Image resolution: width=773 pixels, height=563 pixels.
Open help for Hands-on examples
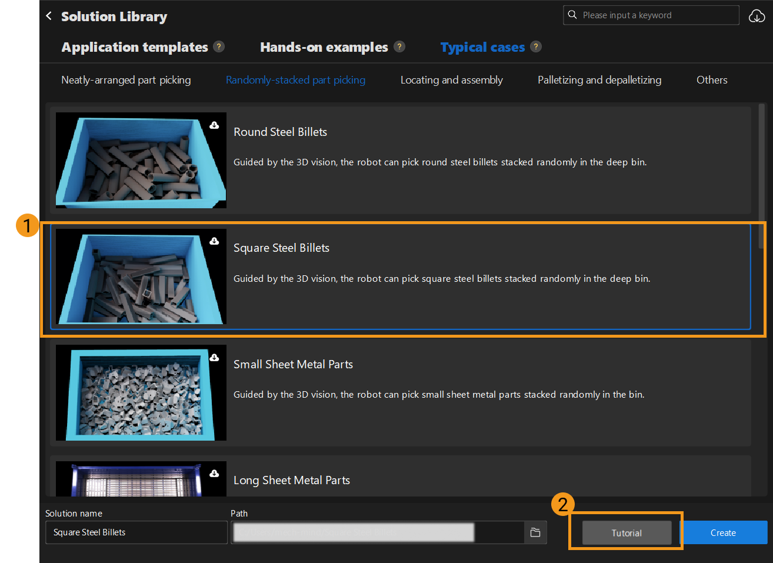click(399, 46)
